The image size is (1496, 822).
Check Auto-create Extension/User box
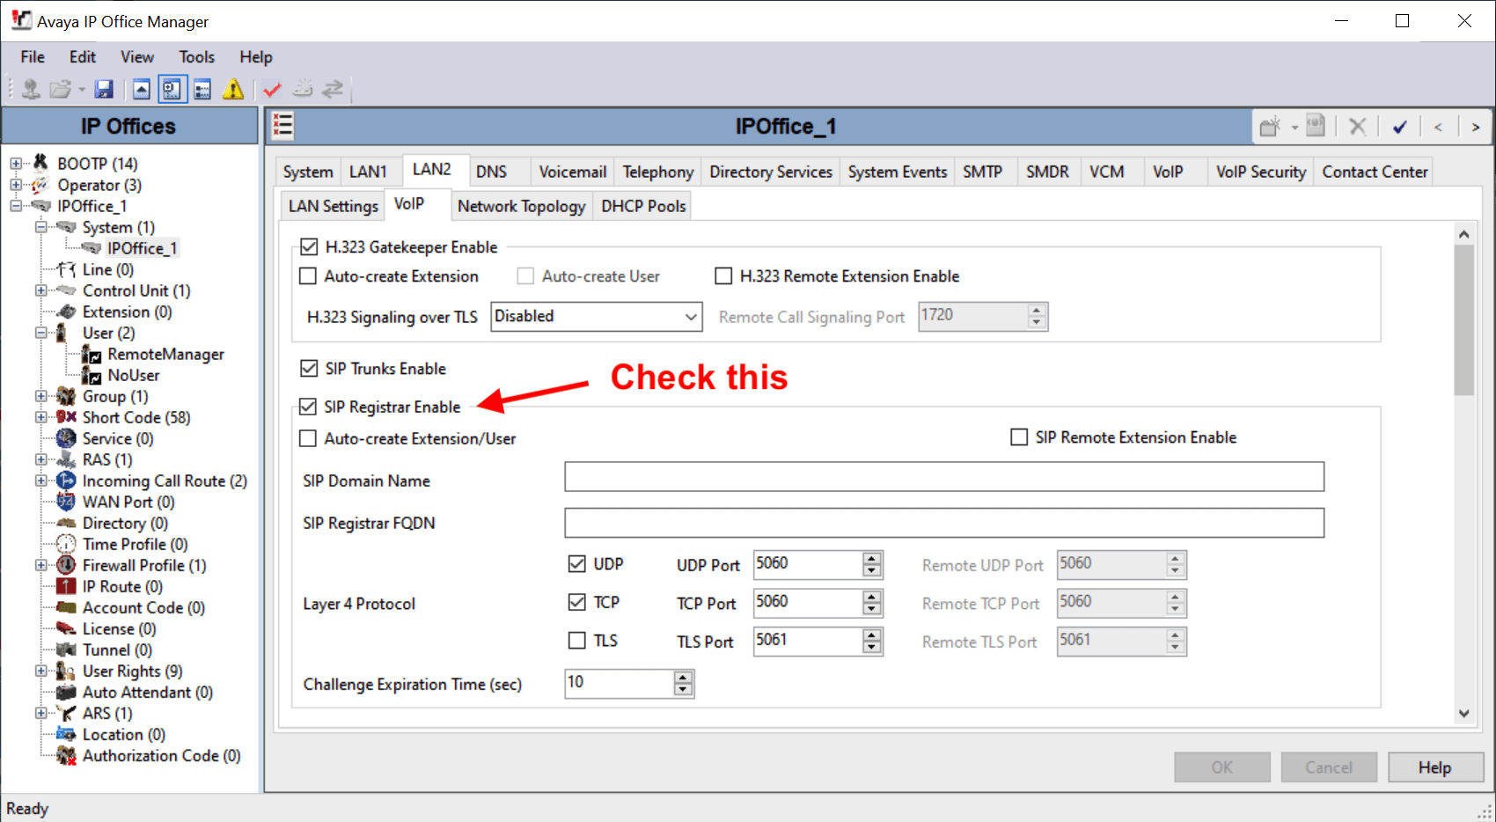click(308, 438)
